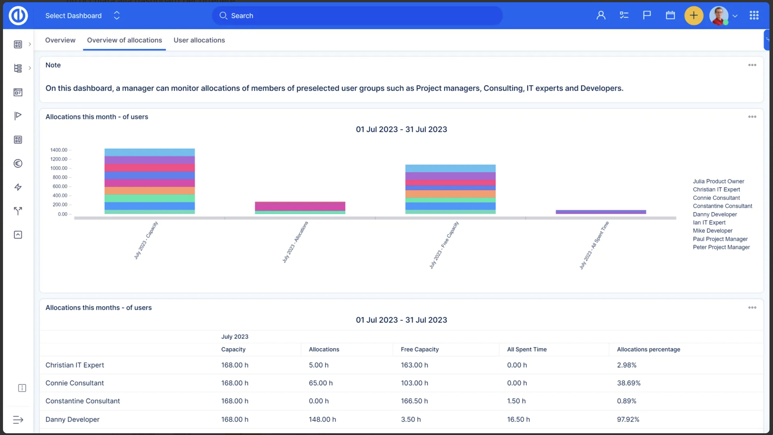Viewport: 773px width, 435px height.
Task: Open options menu for allocations chart widget
Action: point(752,117)
